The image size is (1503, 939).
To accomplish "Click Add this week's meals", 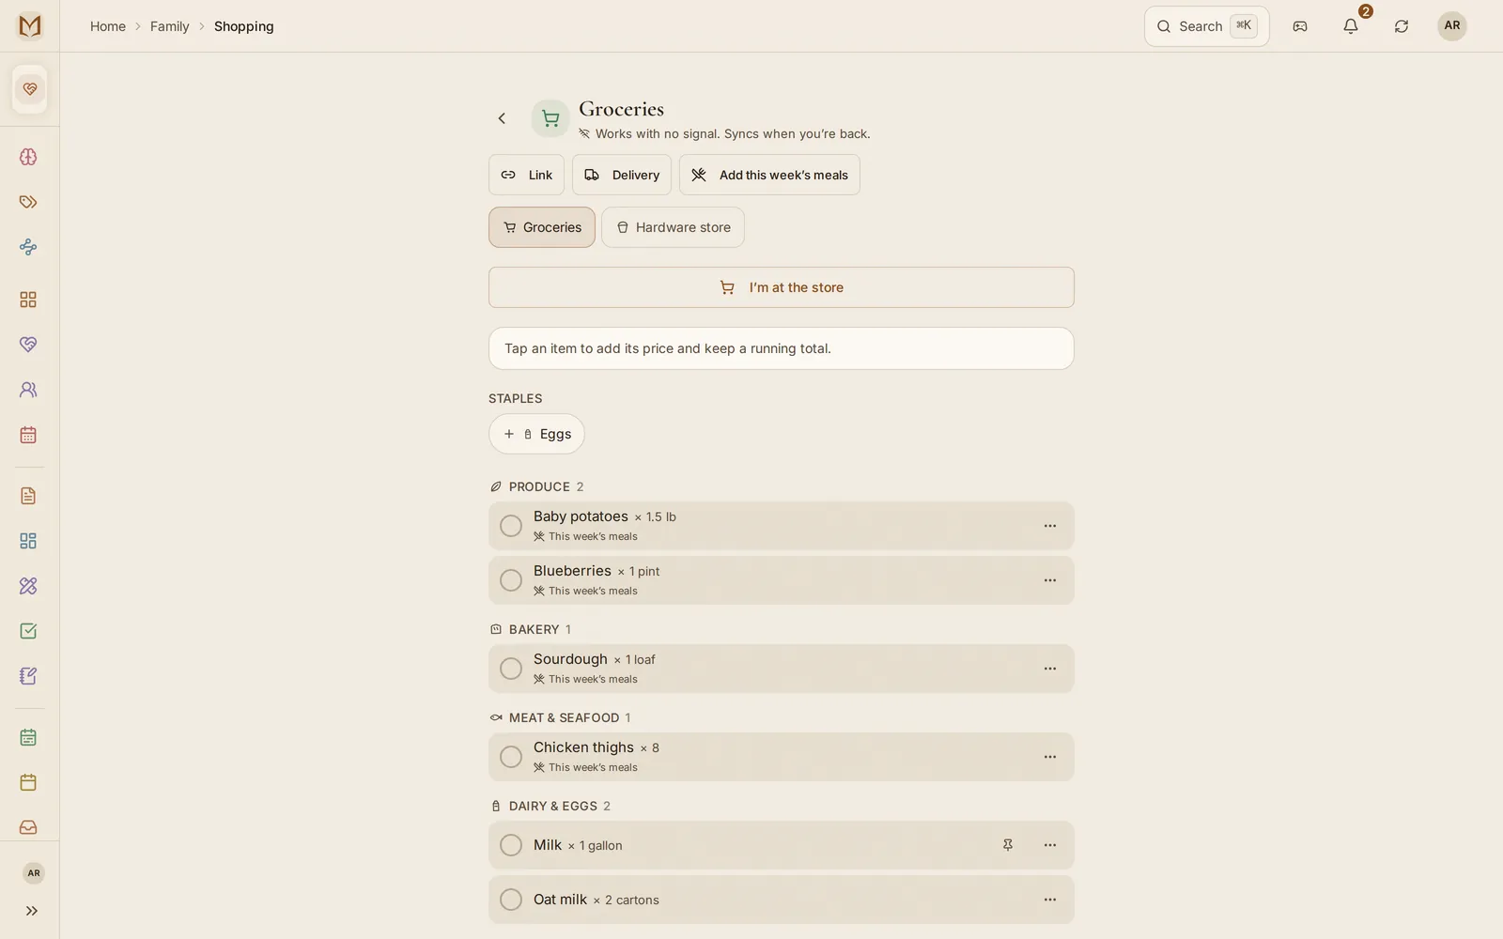I will point(769,175).
